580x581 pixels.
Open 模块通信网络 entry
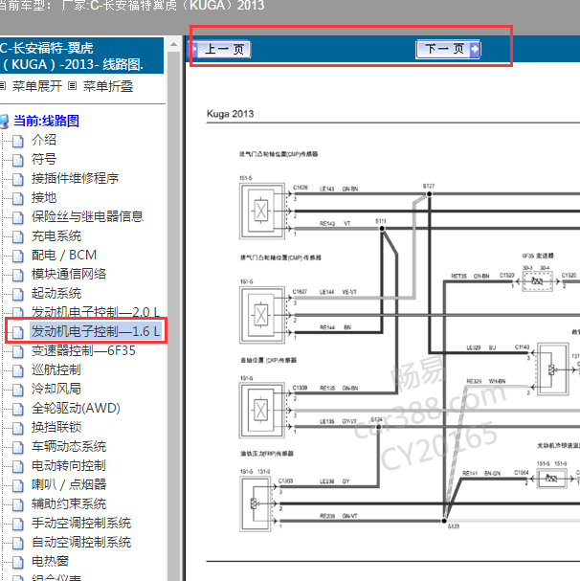coord(69,274)
